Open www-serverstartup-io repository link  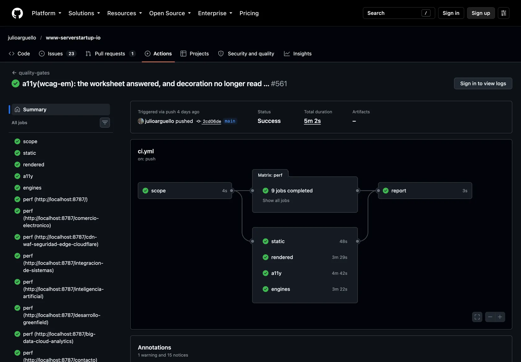(73, 38)
